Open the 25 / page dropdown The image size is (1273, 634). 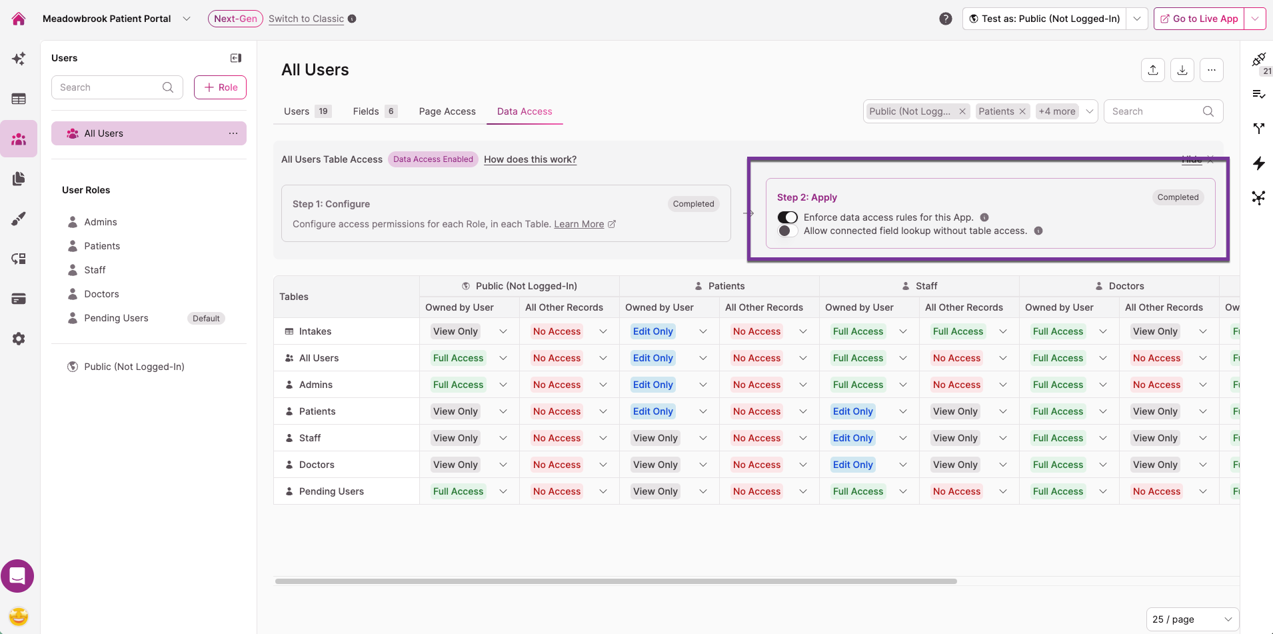coord(1192,619)
